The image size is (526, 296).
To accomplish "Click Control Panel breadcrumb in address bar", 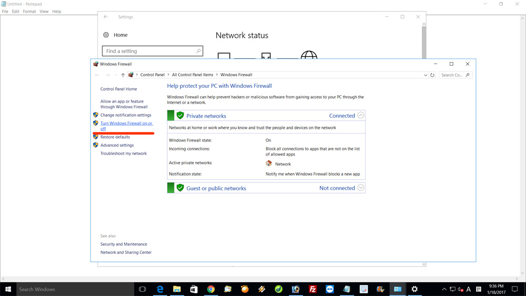I will (x=153, y=75).
